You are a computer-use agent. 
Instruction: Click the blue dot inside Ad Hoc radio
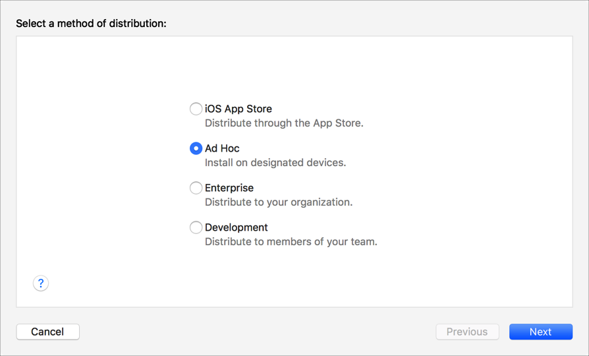pos(196,148)
